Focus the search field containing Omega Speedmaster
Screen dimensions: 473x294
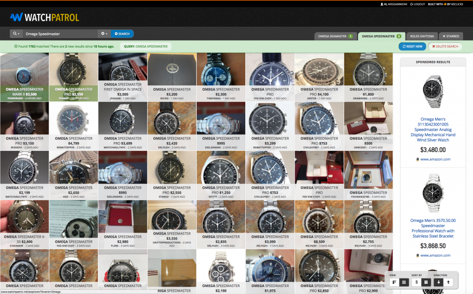[x=60, y=34]
